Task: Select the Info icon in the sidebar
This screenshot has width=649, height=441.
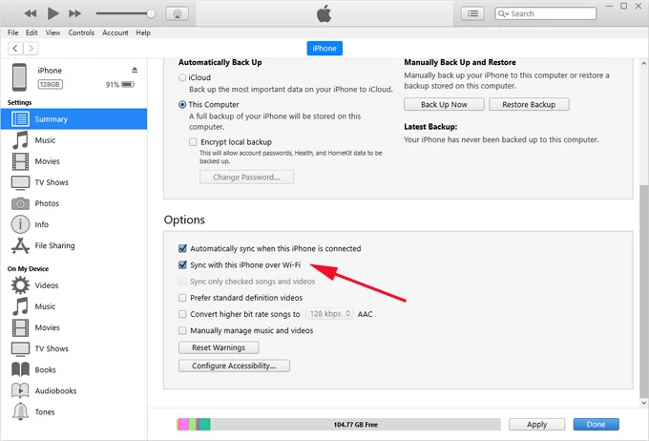Action: (20, 225)
